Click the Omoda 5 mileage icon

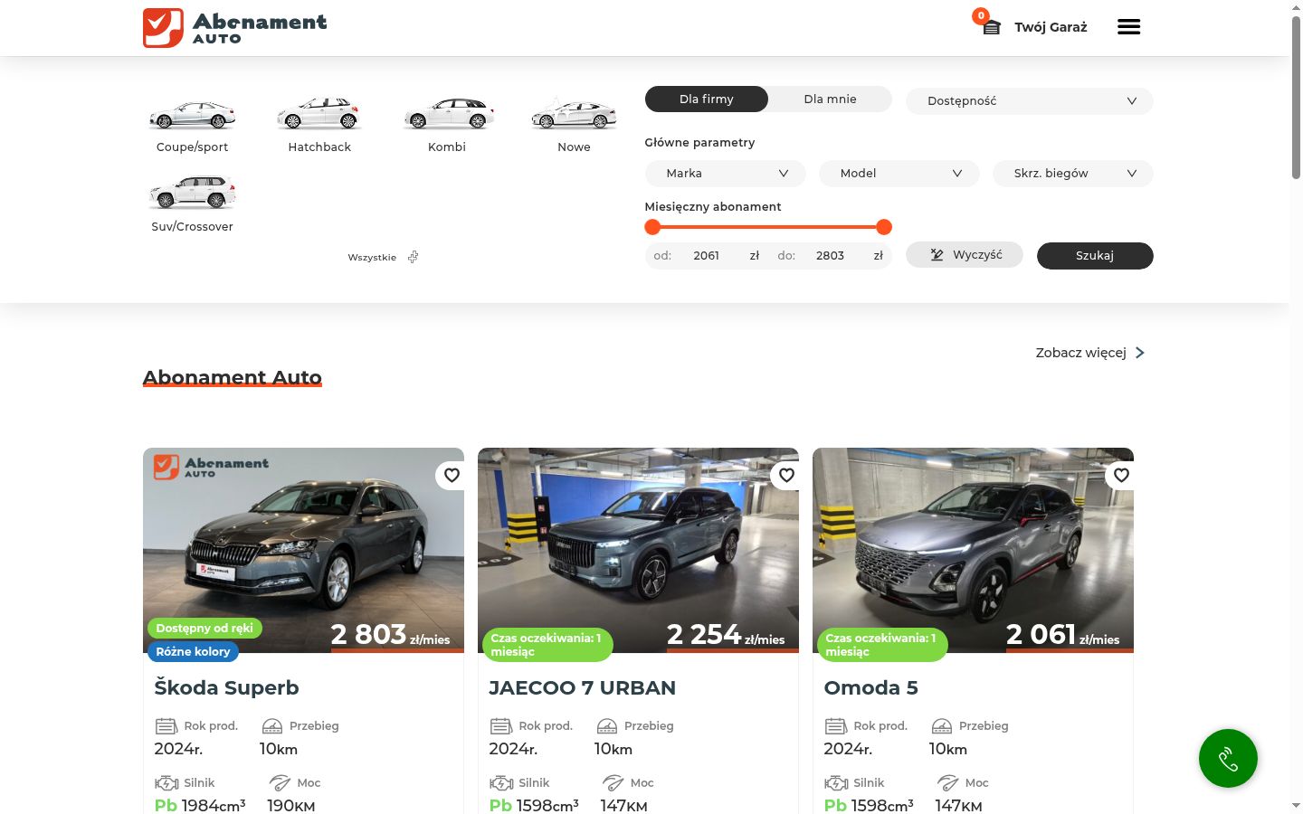pyautogui.click(x=942, y=726)
